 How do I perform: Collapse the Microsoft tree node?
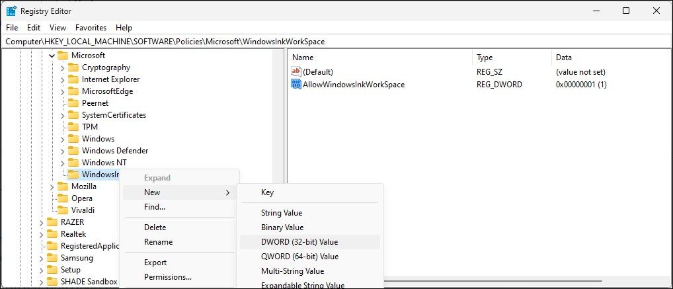[x=52, y=56]
